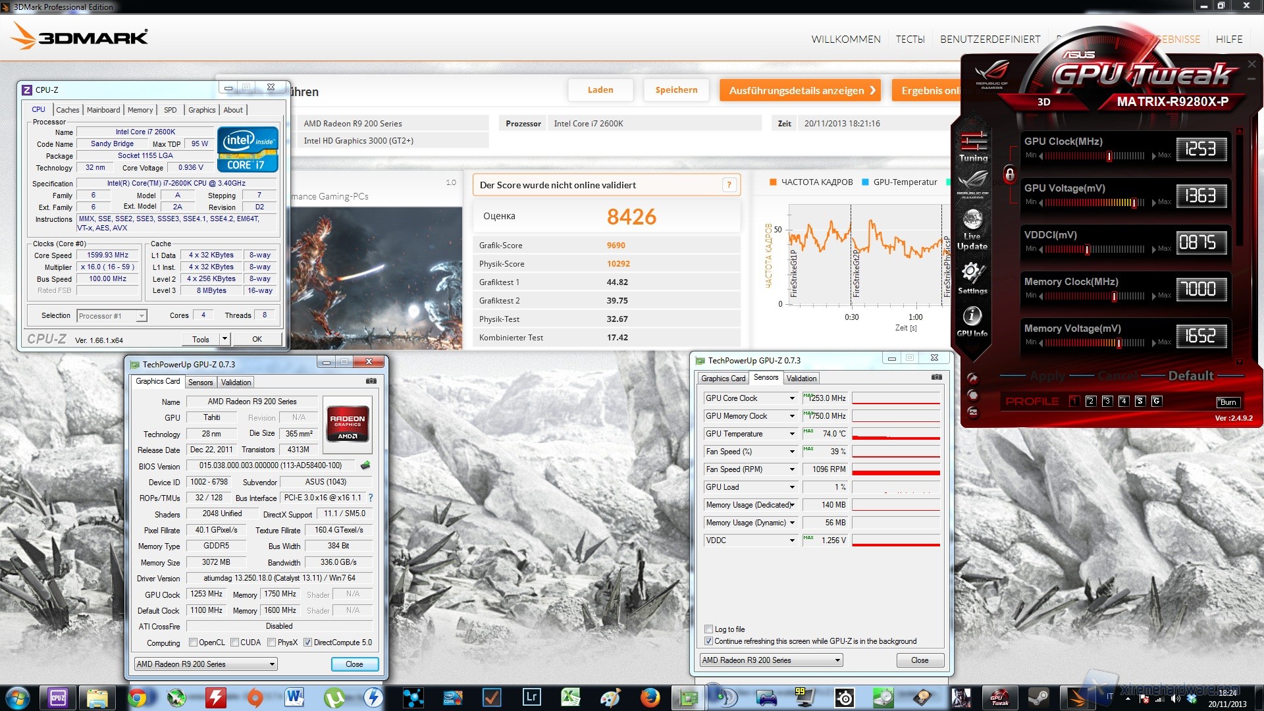Click the GPU Clock slider handle

[1109, 156]
